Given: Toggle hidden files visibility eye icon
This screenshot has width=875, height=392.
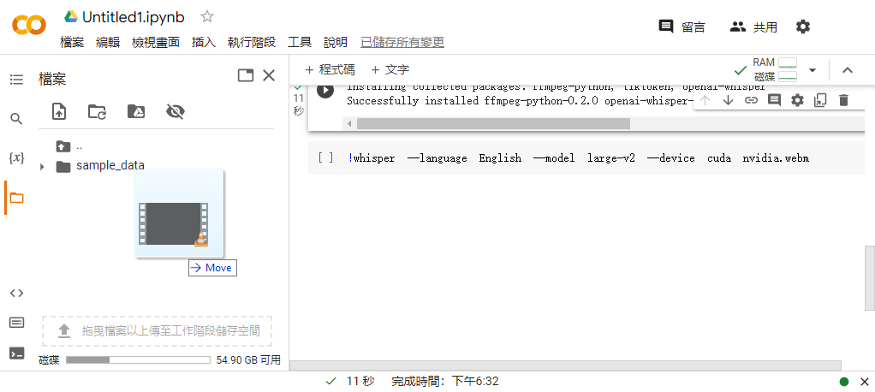Looking at the screenshot, I should pos(176,111).
